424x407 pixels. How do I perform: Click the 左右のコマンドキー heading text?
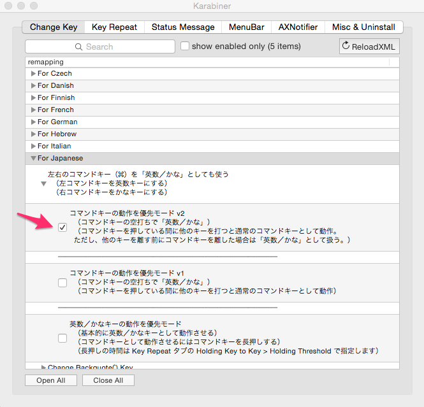click(x=138, y=174)
